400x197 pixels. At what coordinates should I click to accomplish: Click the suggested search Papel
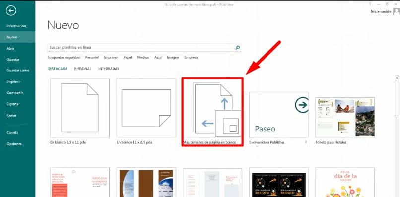(x=128, y=58)
